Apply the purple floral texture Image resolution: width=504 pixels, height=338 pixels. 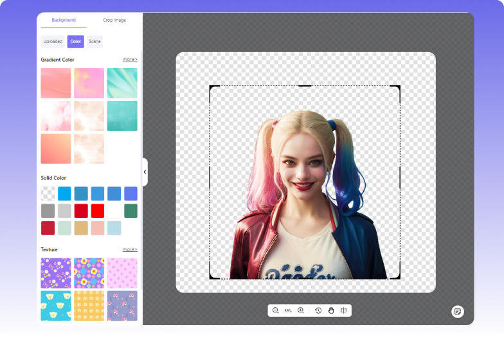[56, 273]
